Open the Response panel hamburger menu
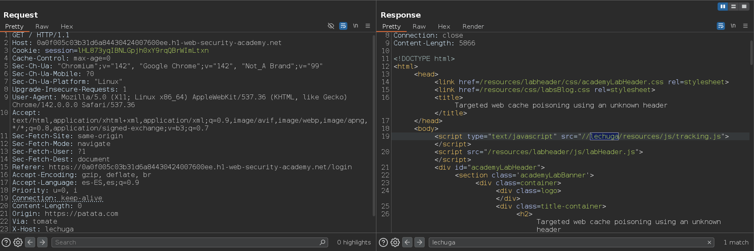Viewport: 754px width, 251px height. 745,26
